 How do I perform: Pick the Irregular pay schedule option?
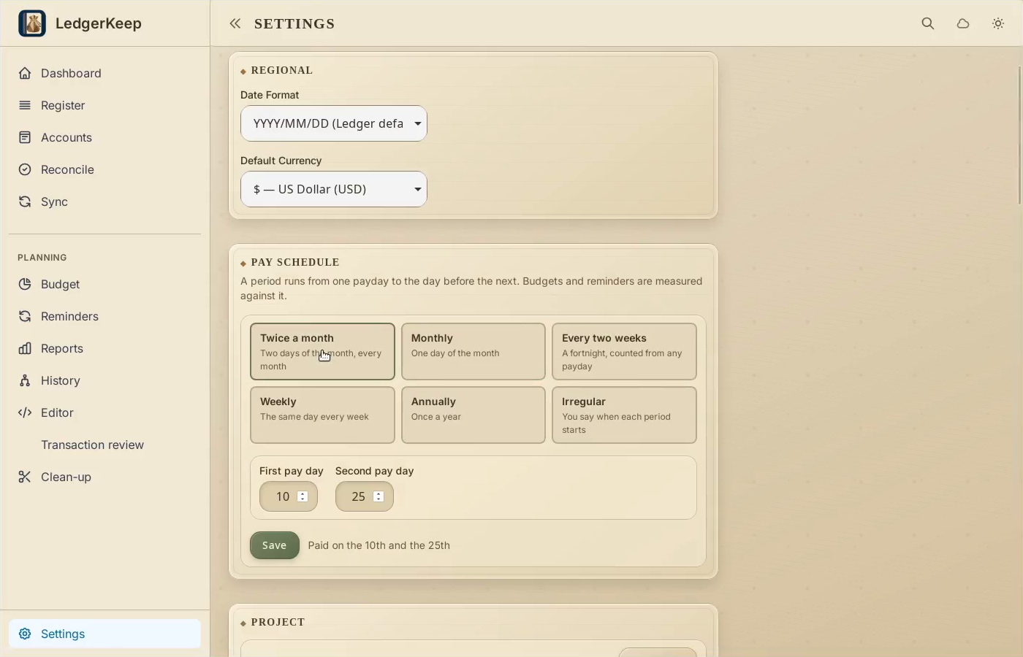(624, 415)
